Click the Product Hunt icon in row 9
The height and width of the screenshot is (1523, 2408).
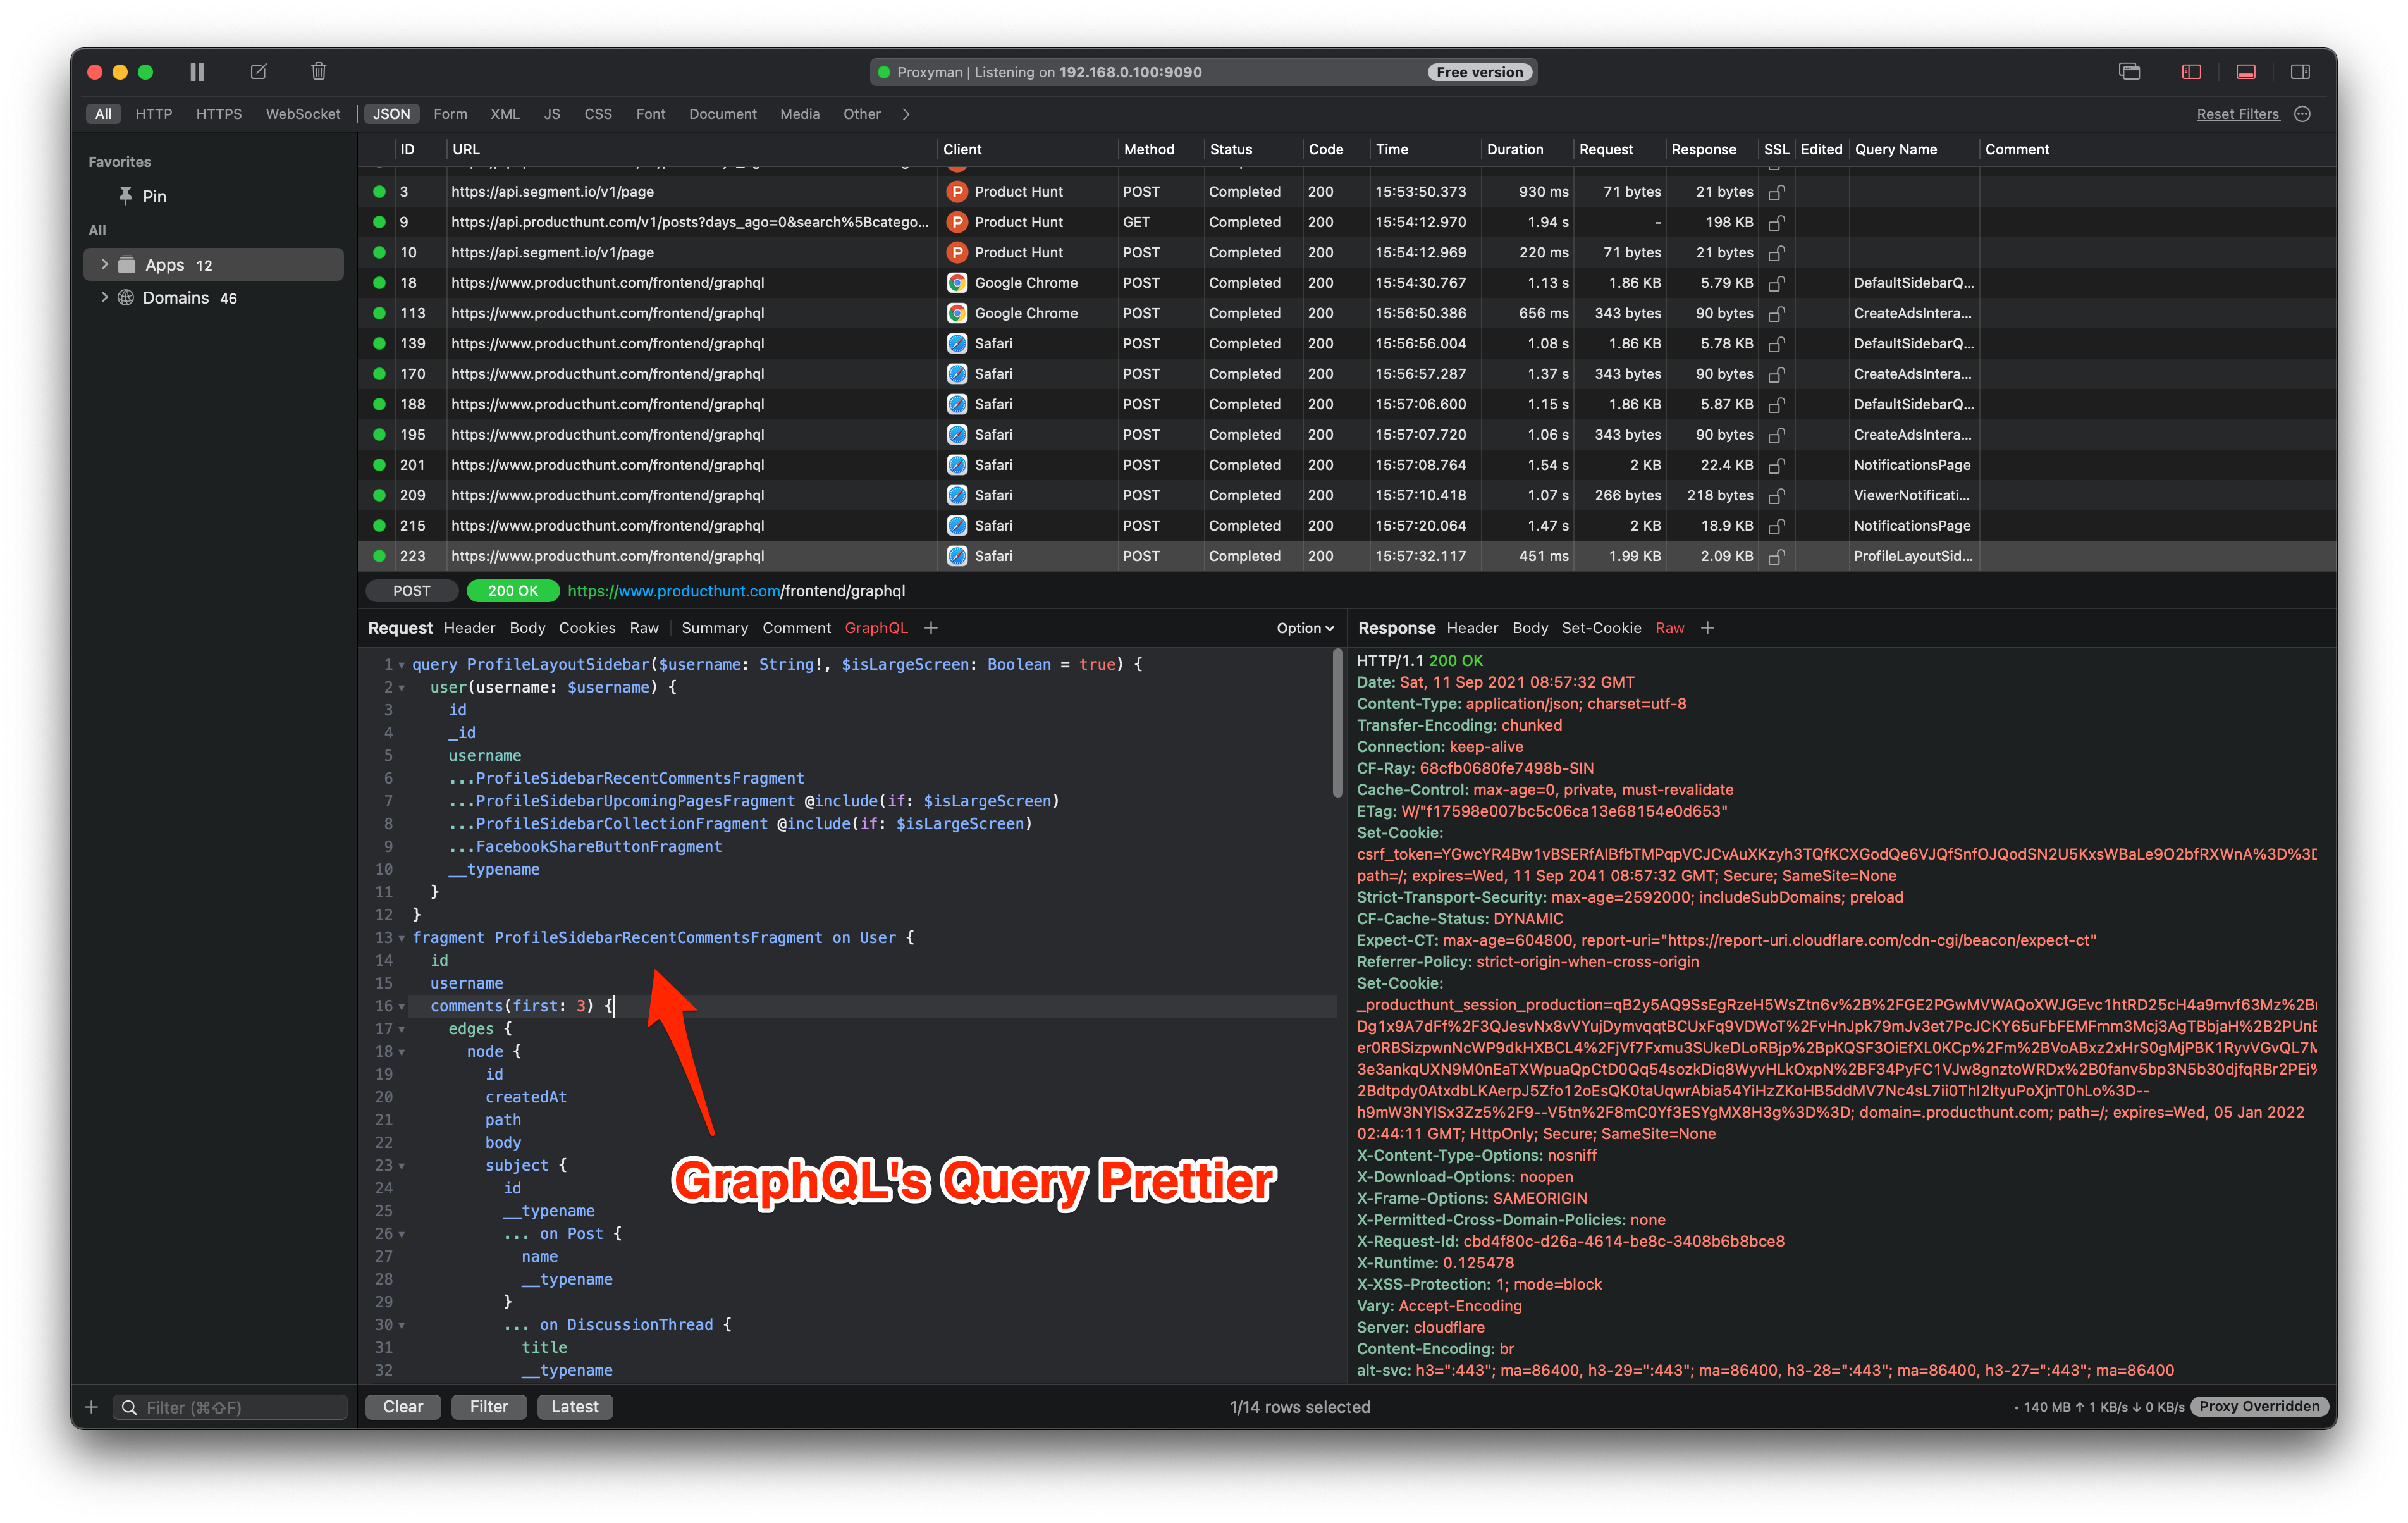(957, 222)
